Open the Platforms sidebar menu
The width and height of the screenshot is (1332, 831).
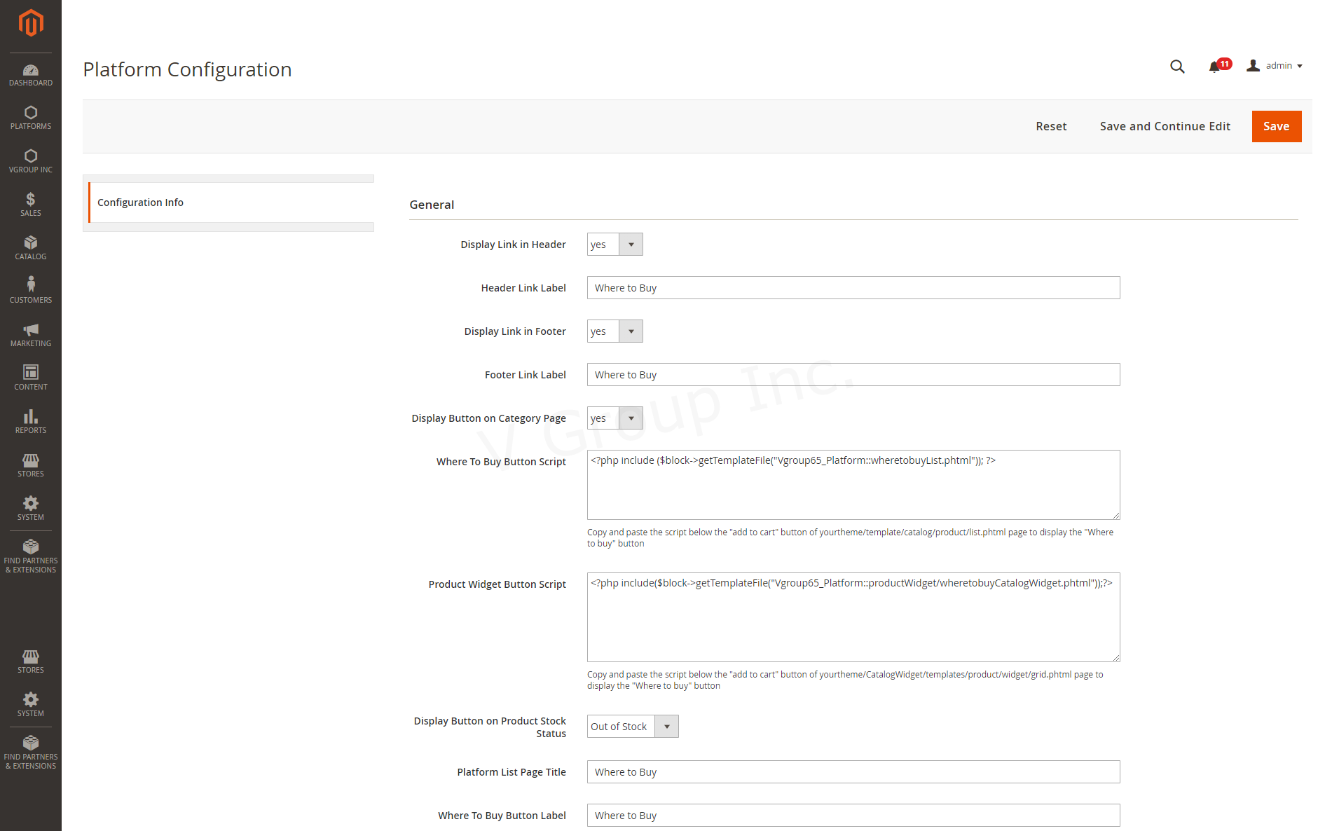pyautogui.click(x=31, y=118)
